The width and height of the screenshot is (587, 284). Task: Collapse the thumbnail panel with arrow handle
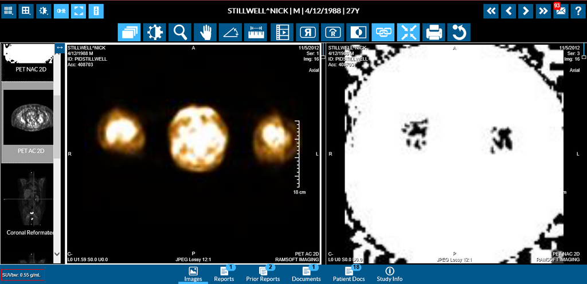point(59,49)
